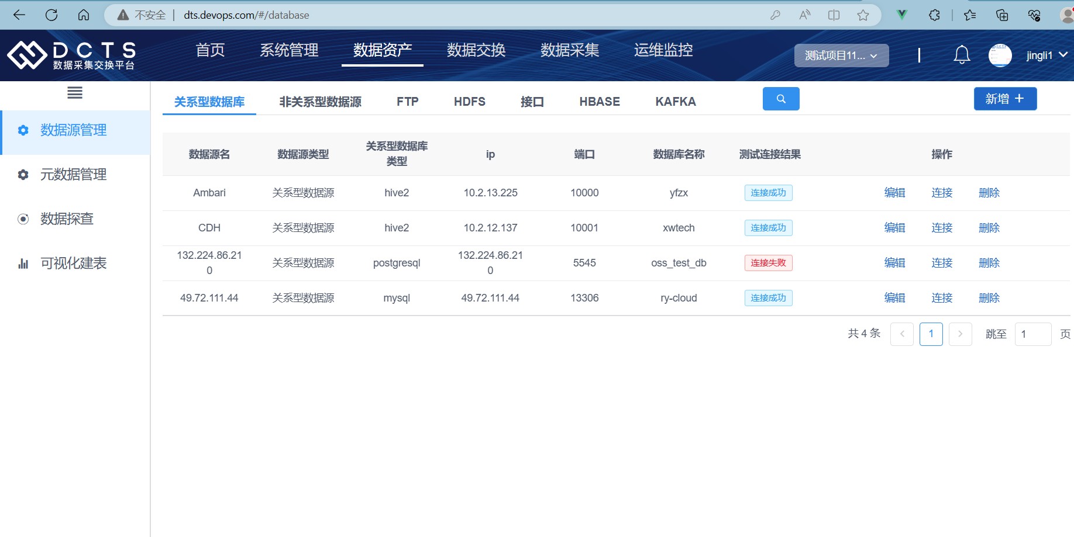The height and width of the screenshot is (537, 1074).
Task: Click the blue search button
Action: [781, 99]
